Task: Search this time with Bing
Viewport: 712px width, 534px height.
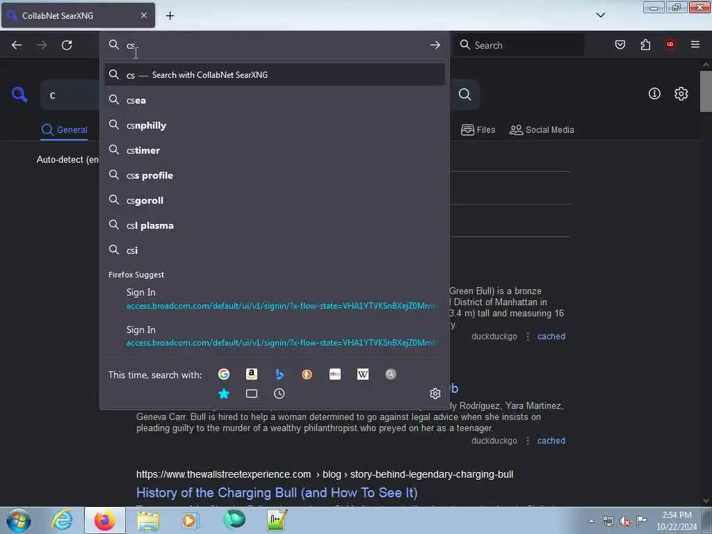Action: click(x=280, y=374)
